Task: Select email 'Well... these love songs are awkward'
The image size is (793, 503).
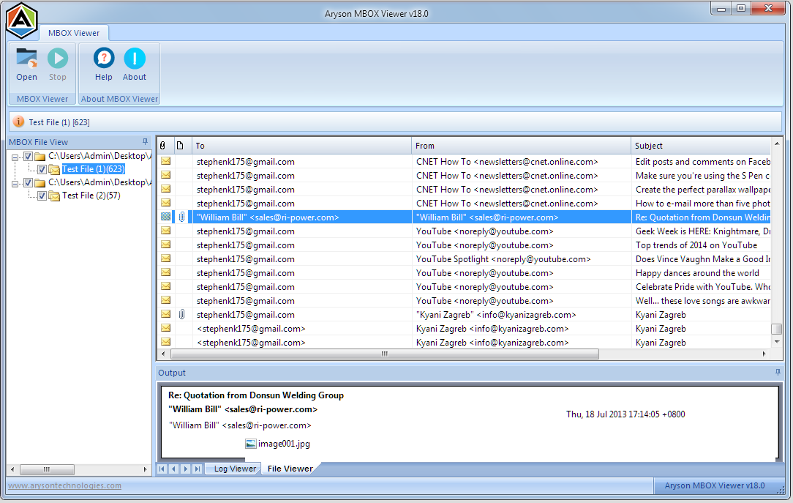Action: click(x=465, y=301)
